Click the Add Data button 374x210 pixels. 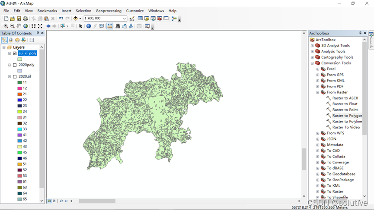point(76,19)
